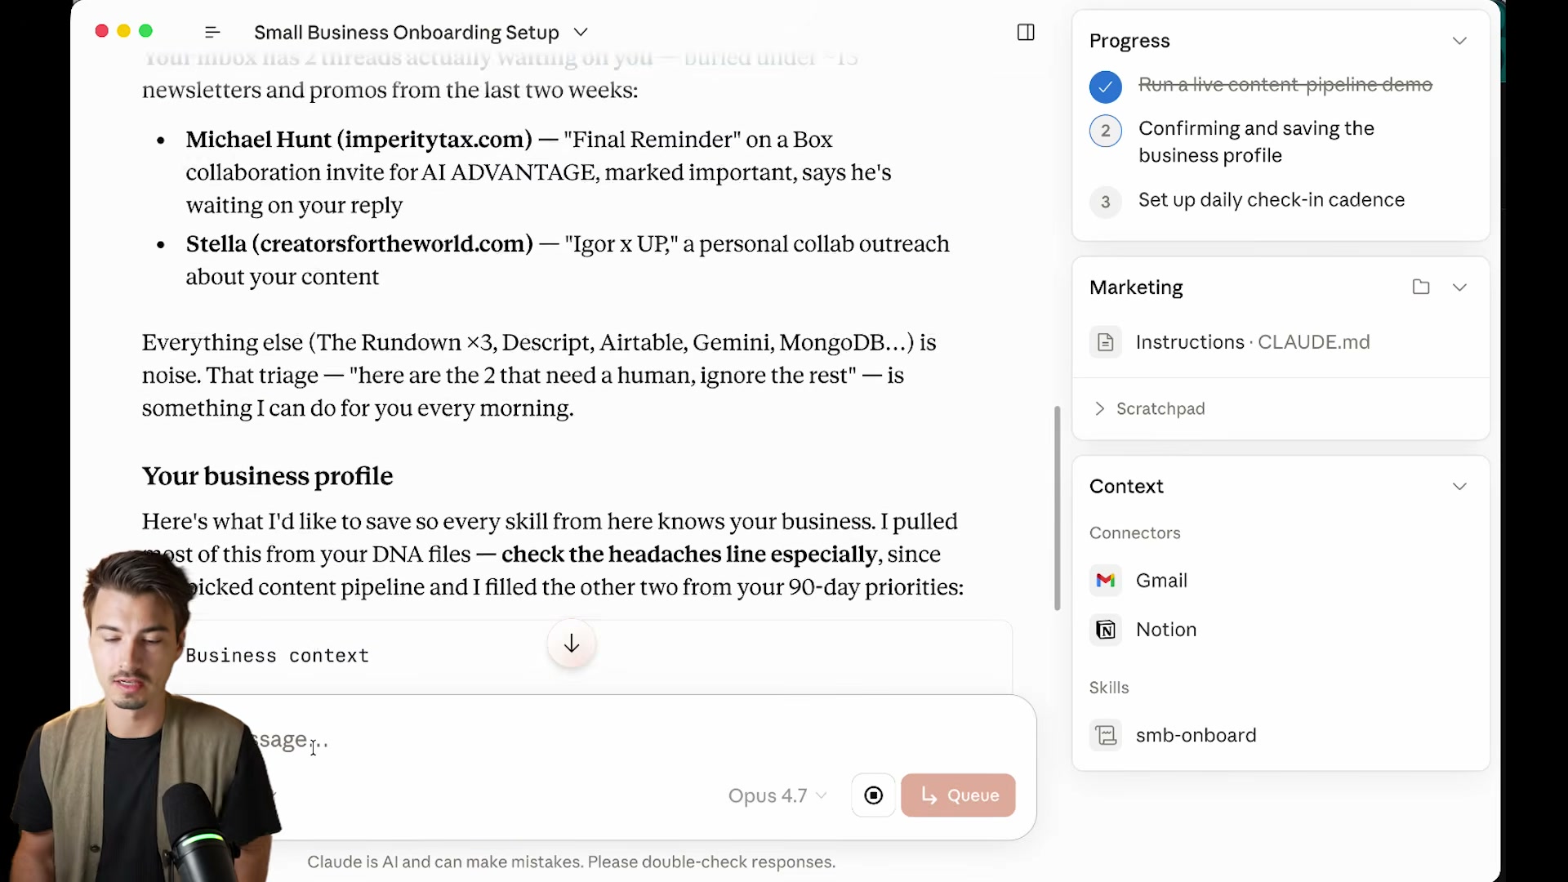
Task: Click the Gmail connector icon
Action: pyautogui.click(x=1105, y=581)
